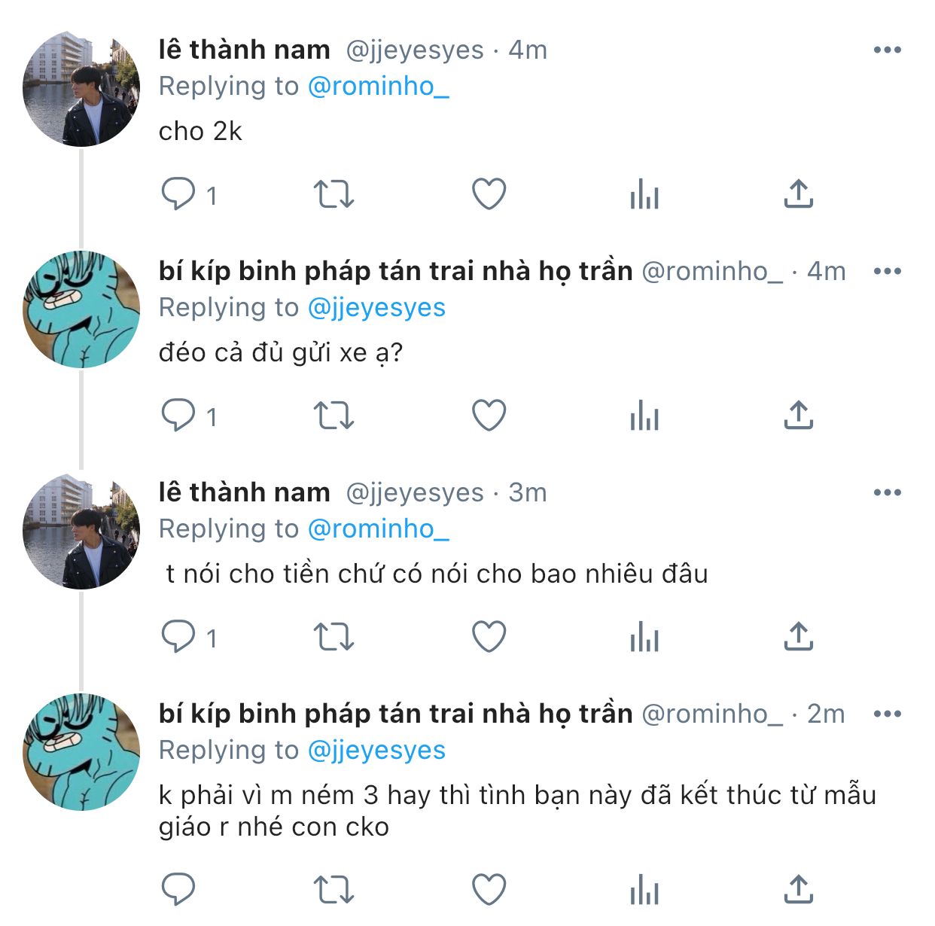
Task: Open blue cartoon avatar in last tweet
Action: pyautogui.click(x=81, y=752)
